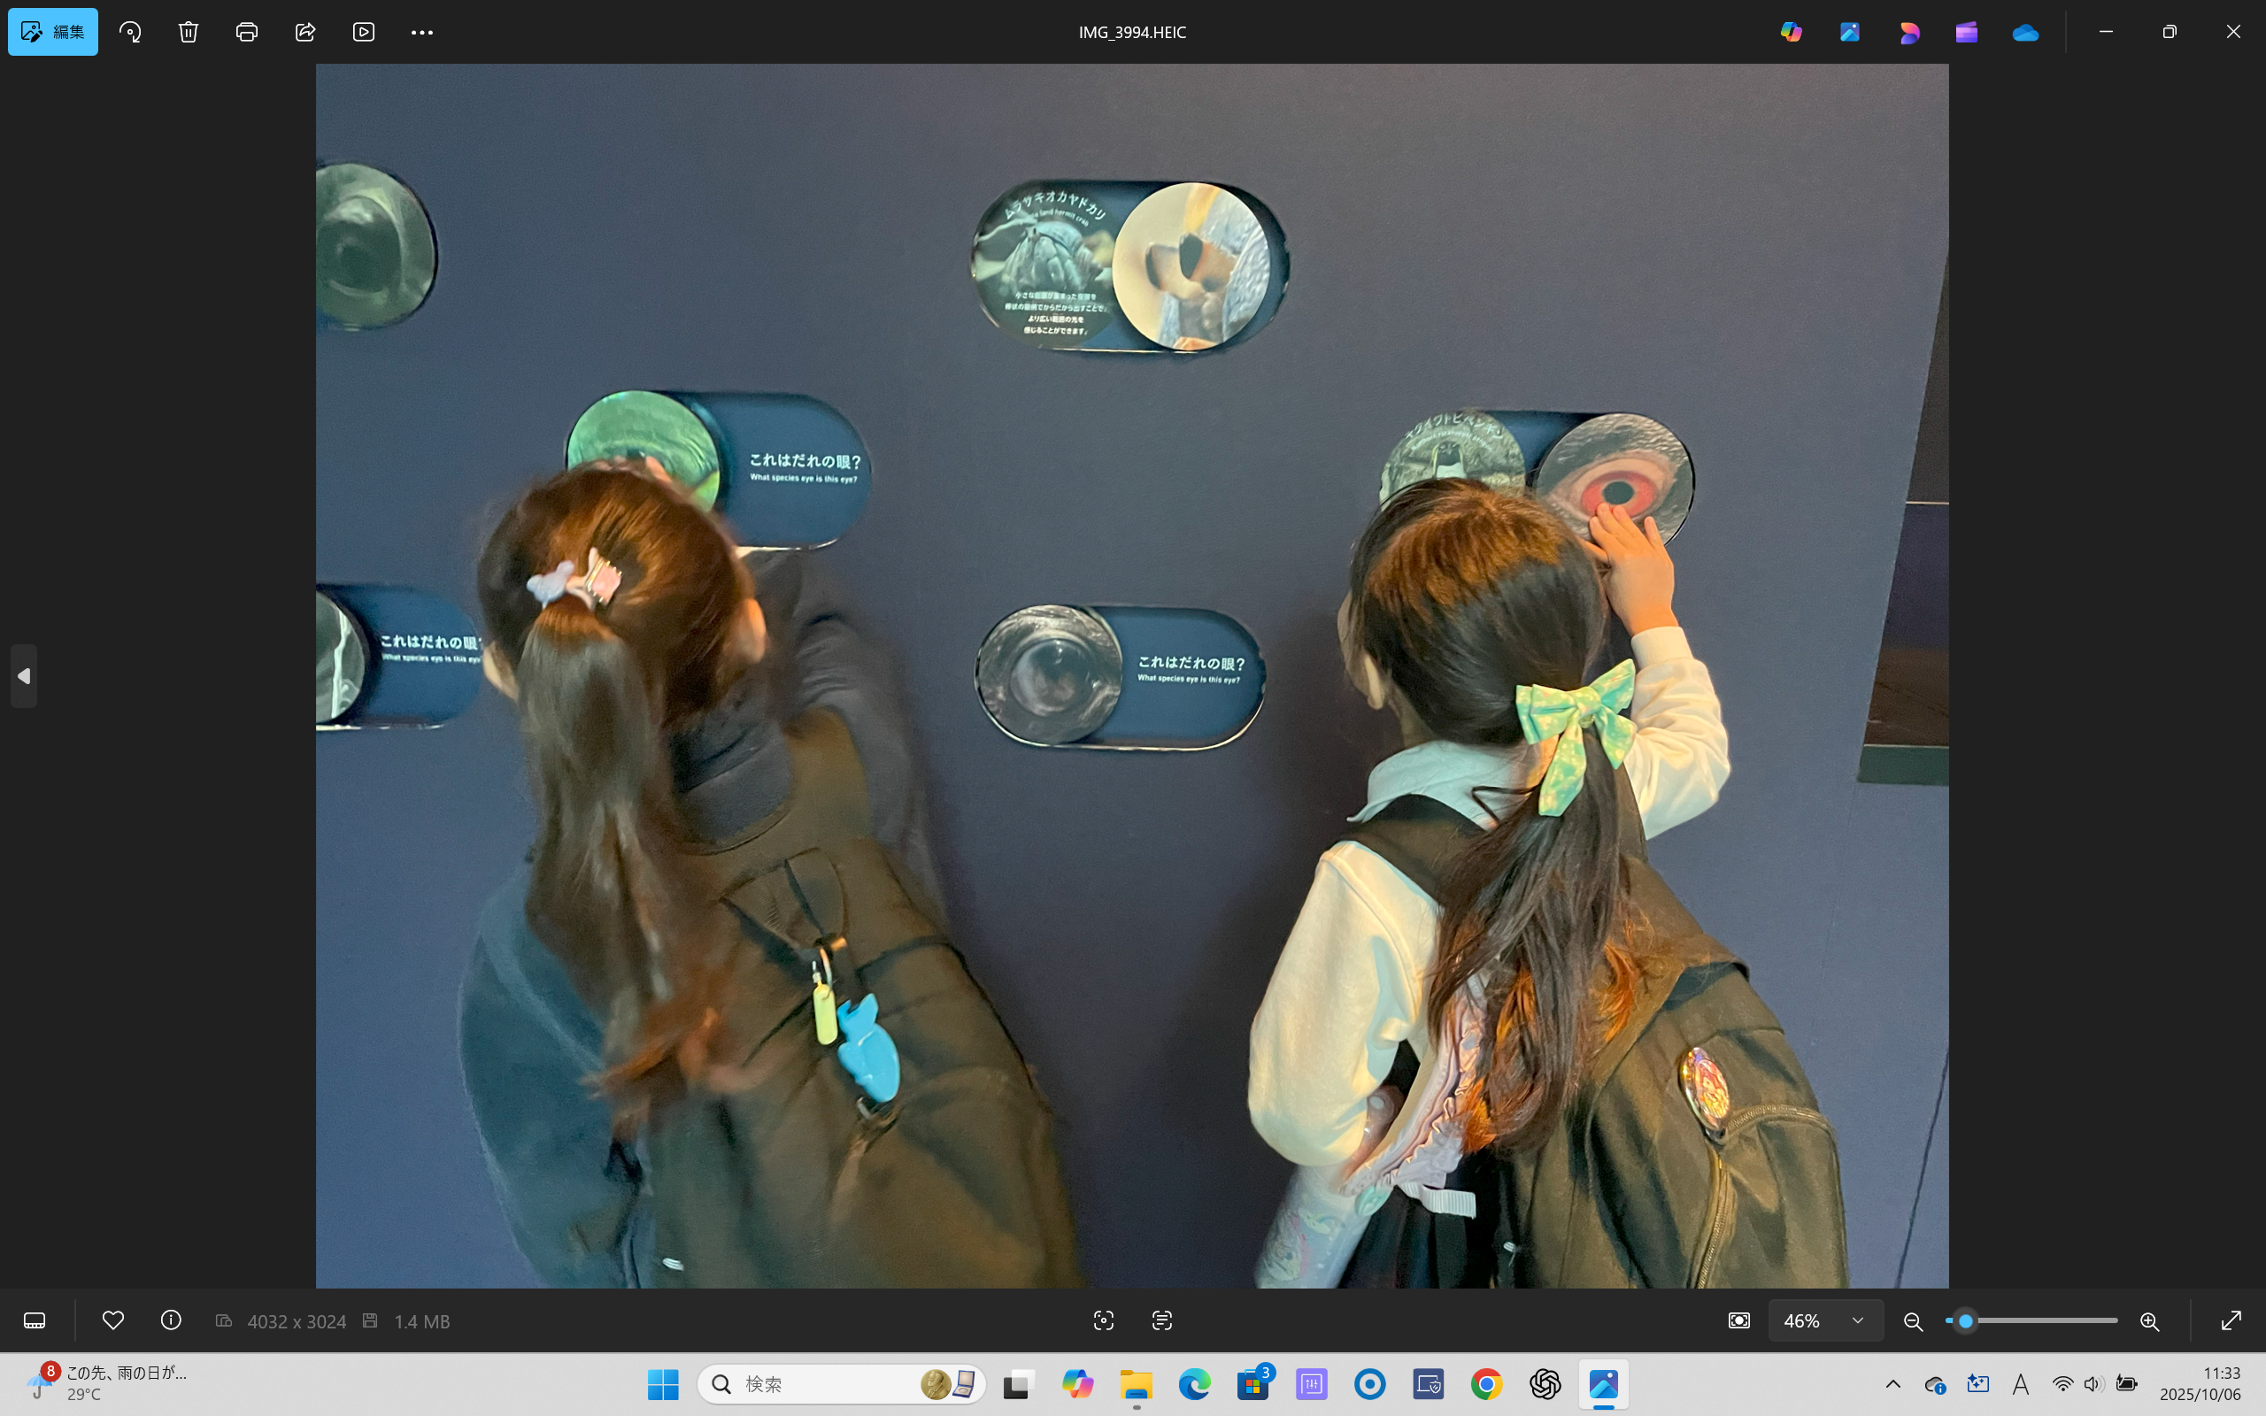Viewport: 2266px width, 1416px height.
Task: Toggle the filmstrip view icon
Action: click(35, 1320)
